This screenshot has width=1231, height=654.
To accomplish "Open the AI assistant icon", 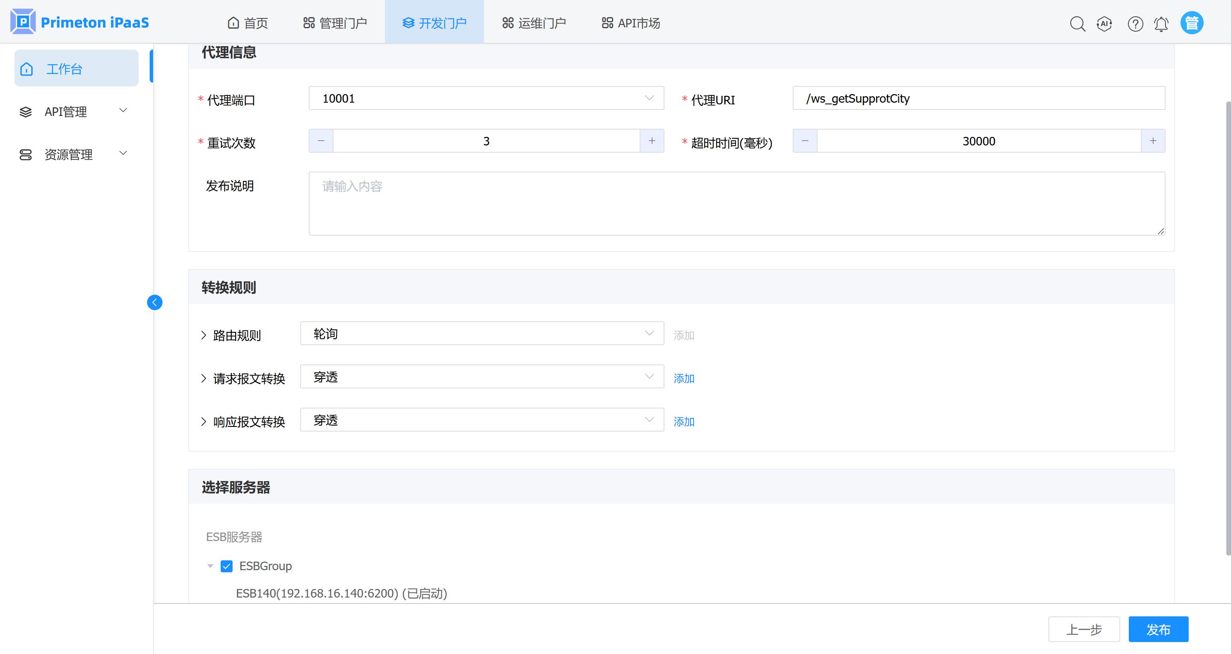I will click(x=1104, y=24).
